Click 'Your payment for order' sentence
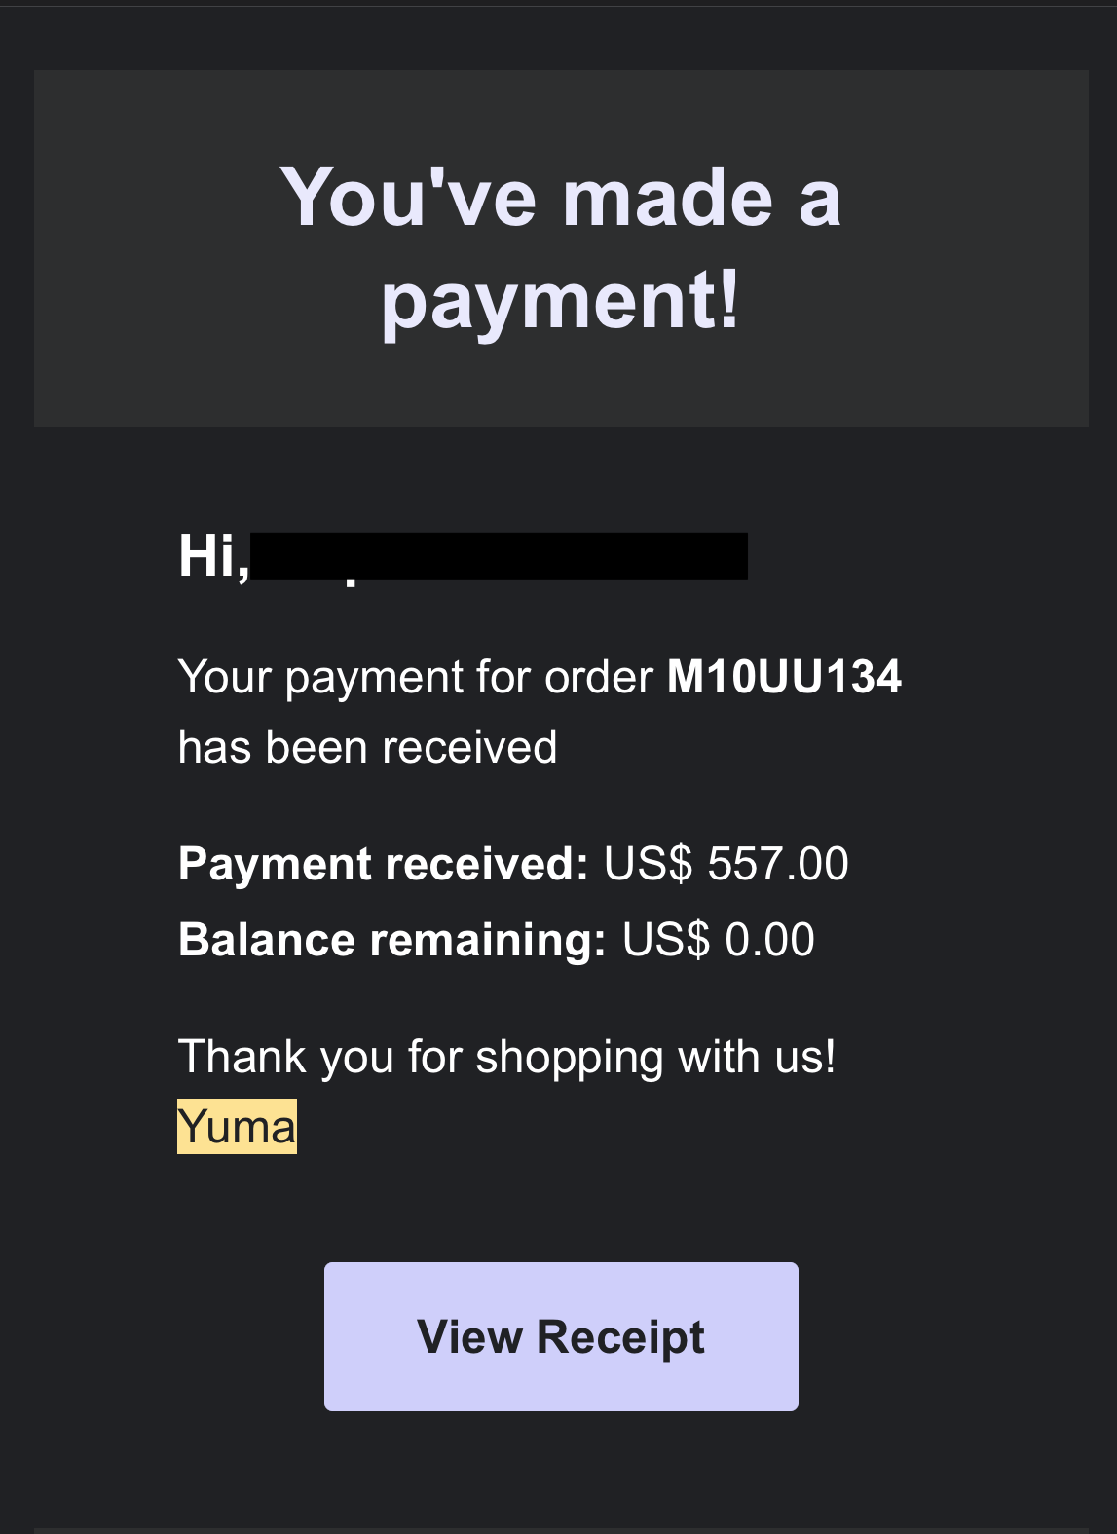This screenshot has width=1117, height=1534. point(414,679)
